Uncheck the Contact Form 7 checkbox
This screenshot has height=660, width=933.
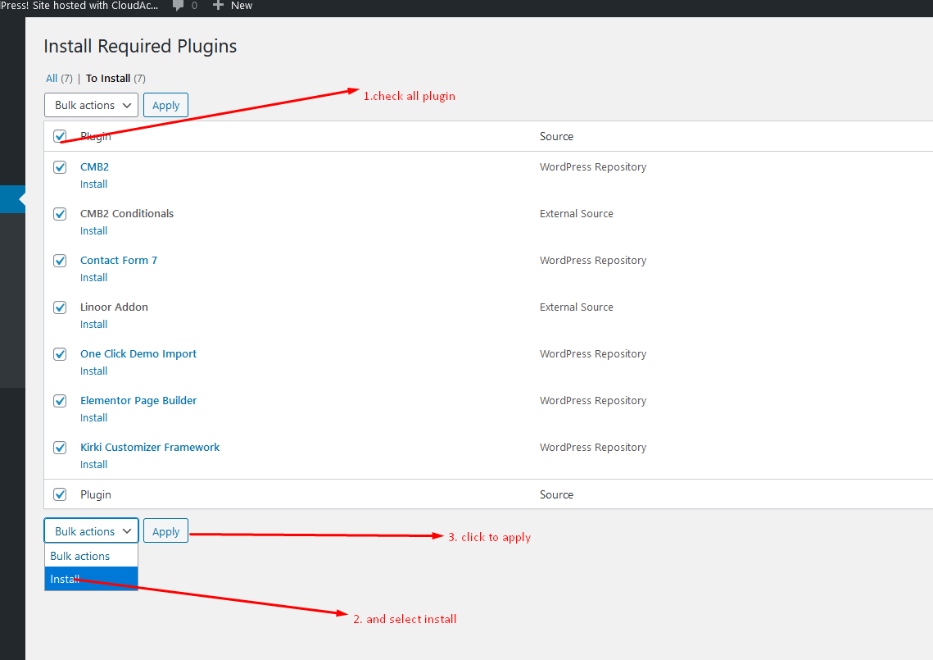(60, 261)
